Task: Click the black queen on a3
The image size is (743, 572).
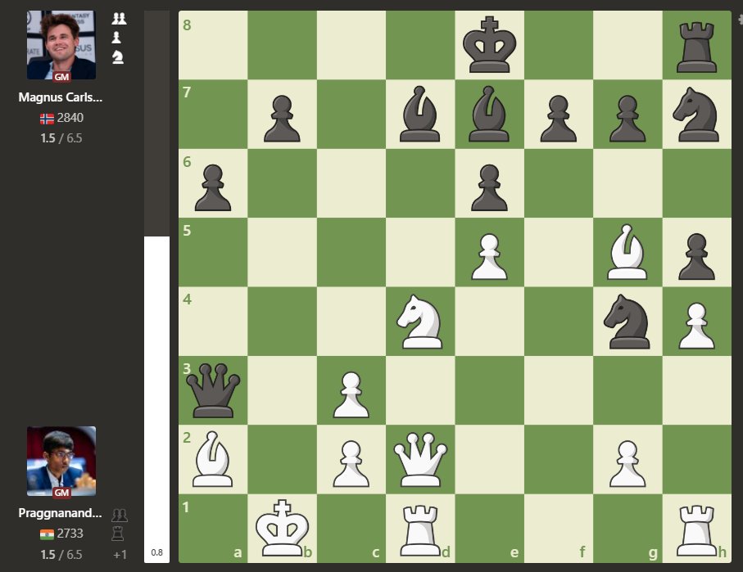Action: [213, 390]
